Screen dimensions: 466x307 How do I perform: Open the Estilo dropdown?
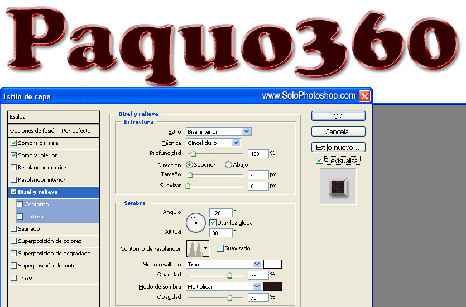tap(219, 131)
